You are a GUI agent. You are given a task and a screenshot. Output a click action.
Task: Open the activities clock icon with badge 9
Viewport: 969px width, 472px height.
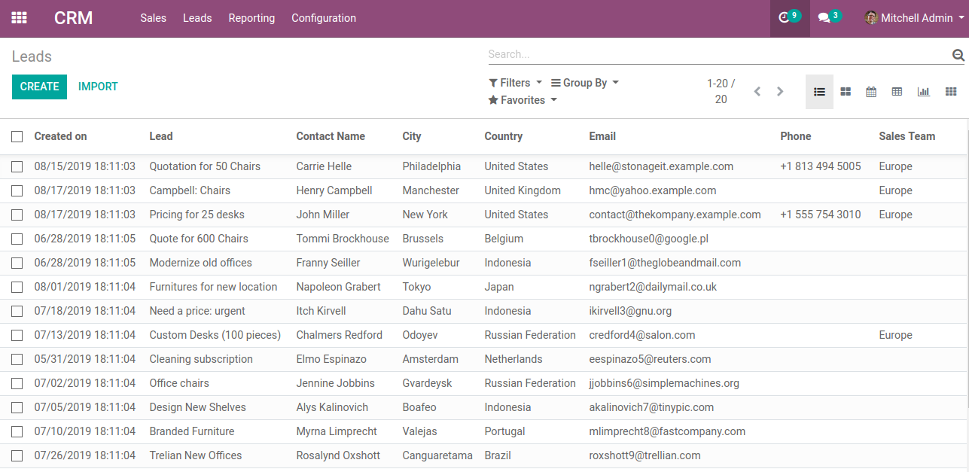coord(789,18)
